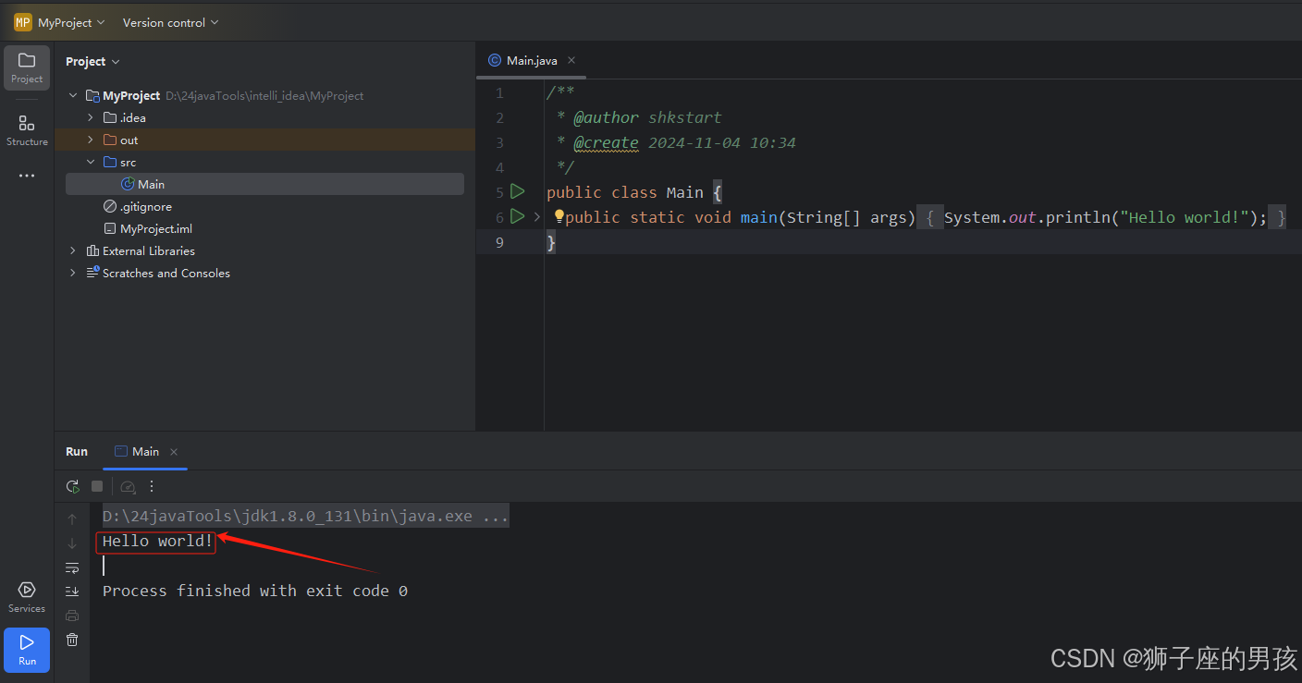
Task: Click line number 1 in the gutter
Action: [500, 92]
